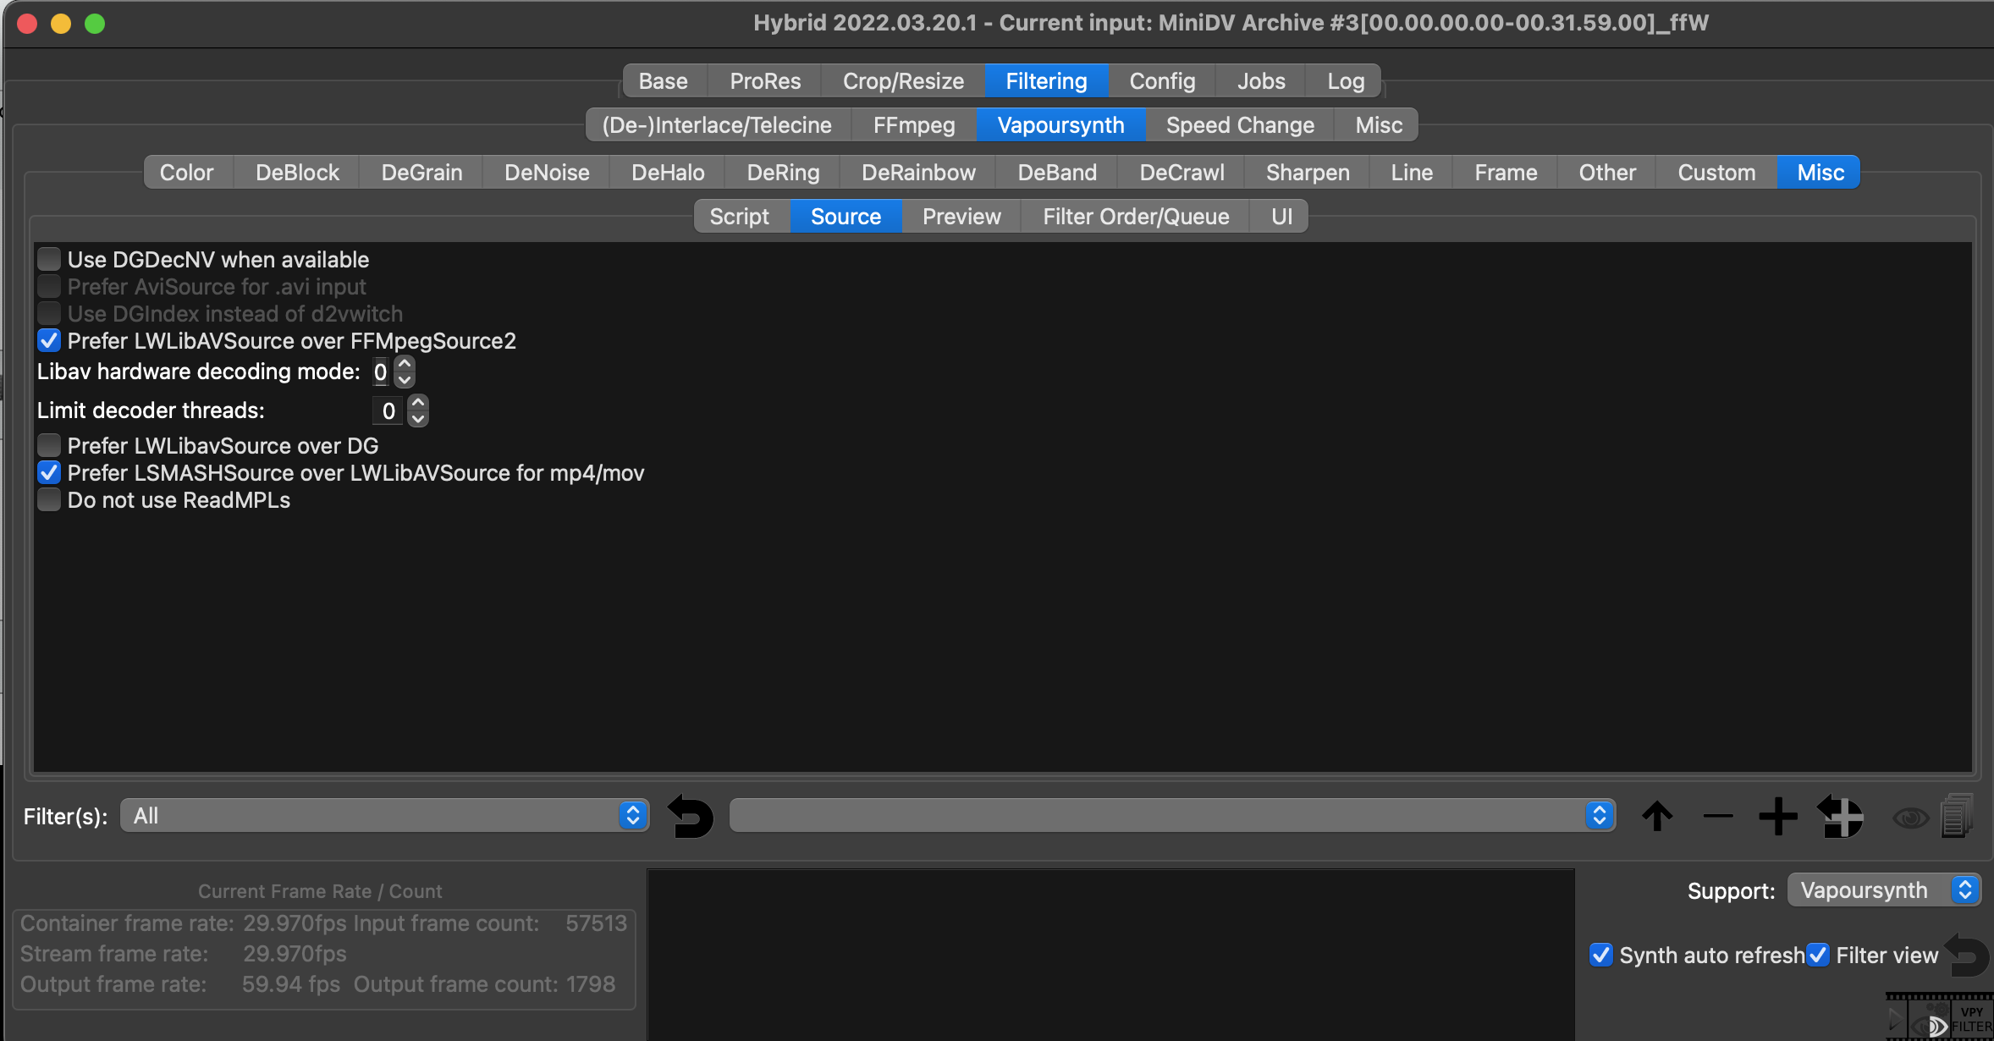
Task: Open the Filter(s) All dropdown
Action: pyautogui.click(x=384, y=816)
